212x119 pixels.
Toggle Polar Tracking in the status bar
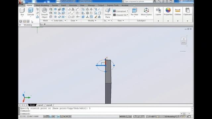click(53, 116)
